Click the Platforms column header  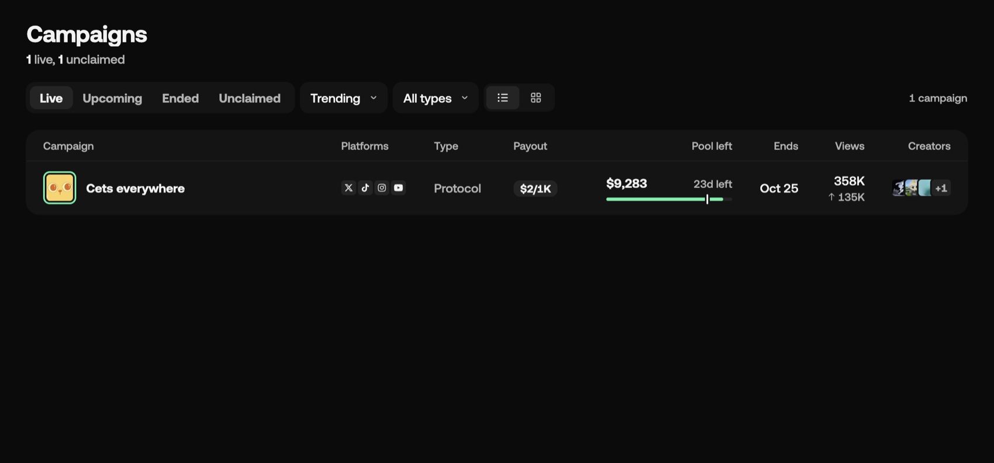click(x=365, y=146)
